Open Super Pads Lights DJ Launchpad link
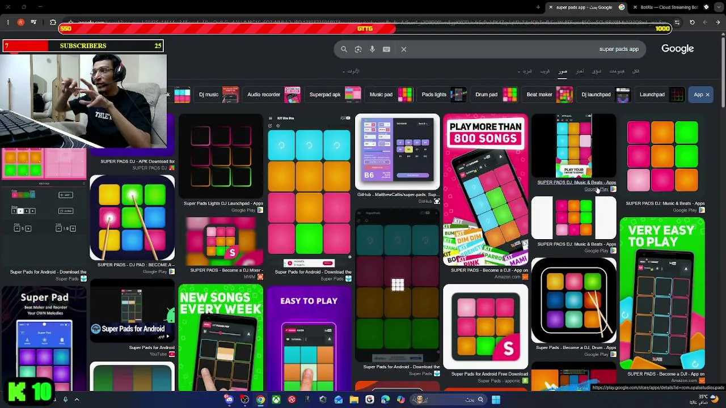This screenshot has height=408, width=726. click(223, 203)
